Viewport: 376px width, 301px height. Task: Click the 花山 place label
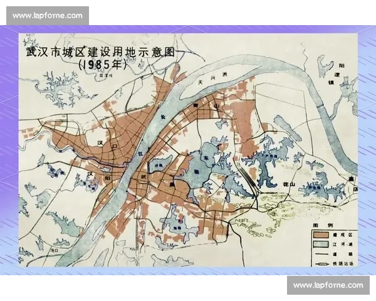(289, 185)
